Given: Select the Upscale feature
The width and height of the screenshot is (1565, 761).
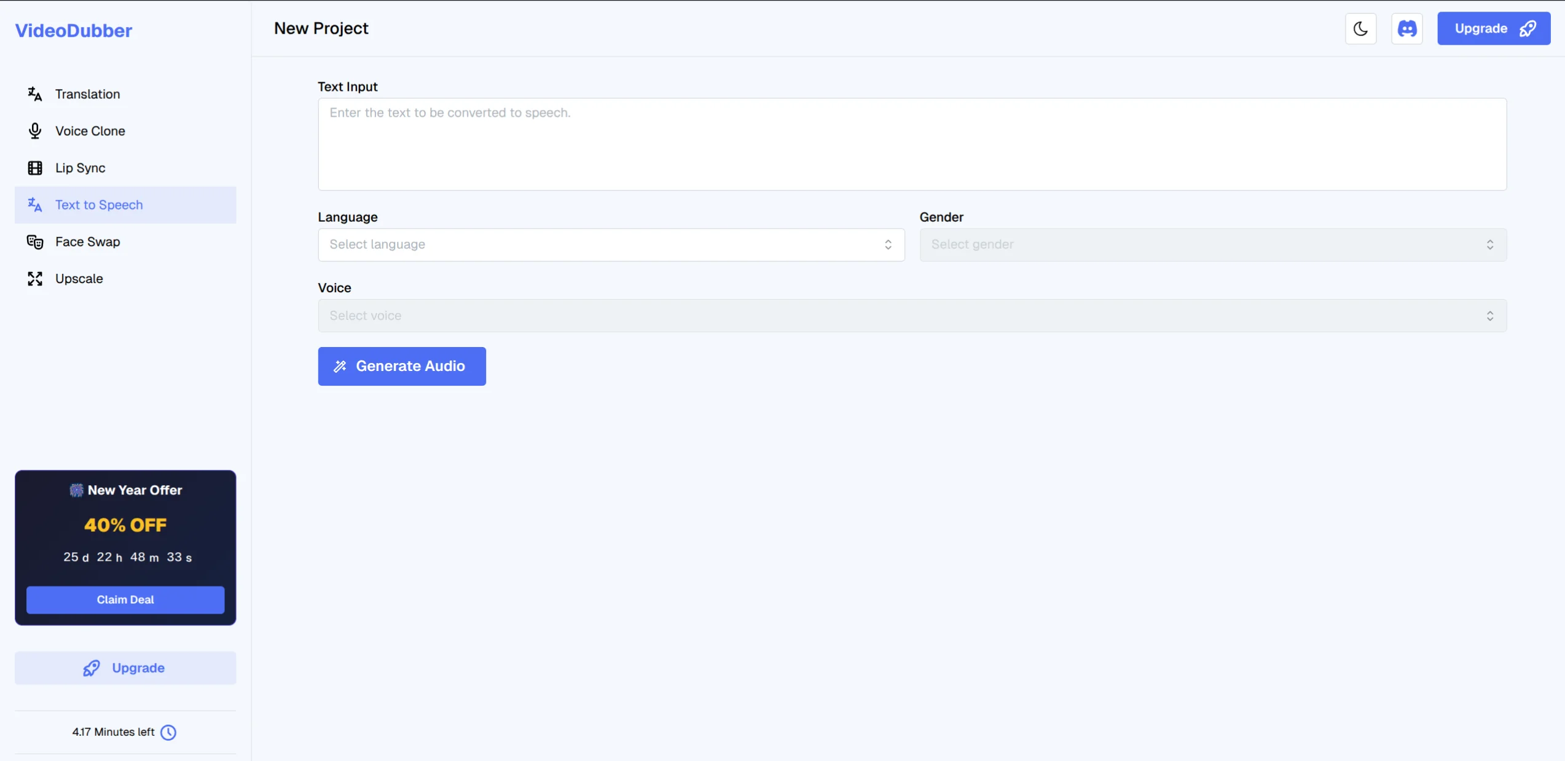Looking at the screenshot, I should [x=79, y=278].
